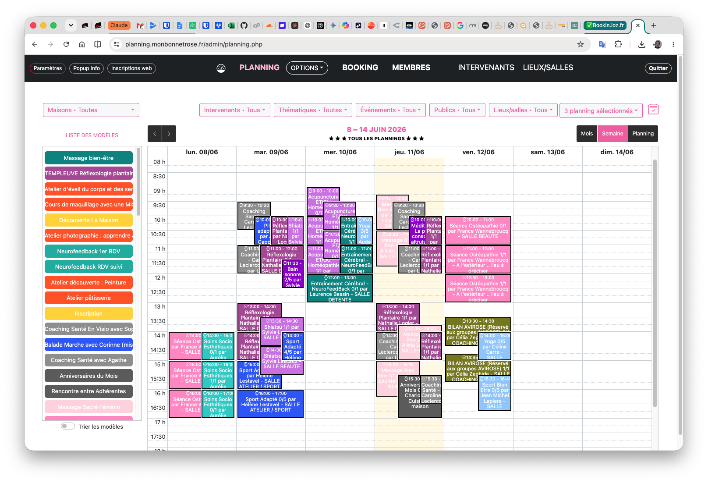Viewport: 708px width, 483px height.
Task: Open Publics Tous filter
Action: click(457, 110)
